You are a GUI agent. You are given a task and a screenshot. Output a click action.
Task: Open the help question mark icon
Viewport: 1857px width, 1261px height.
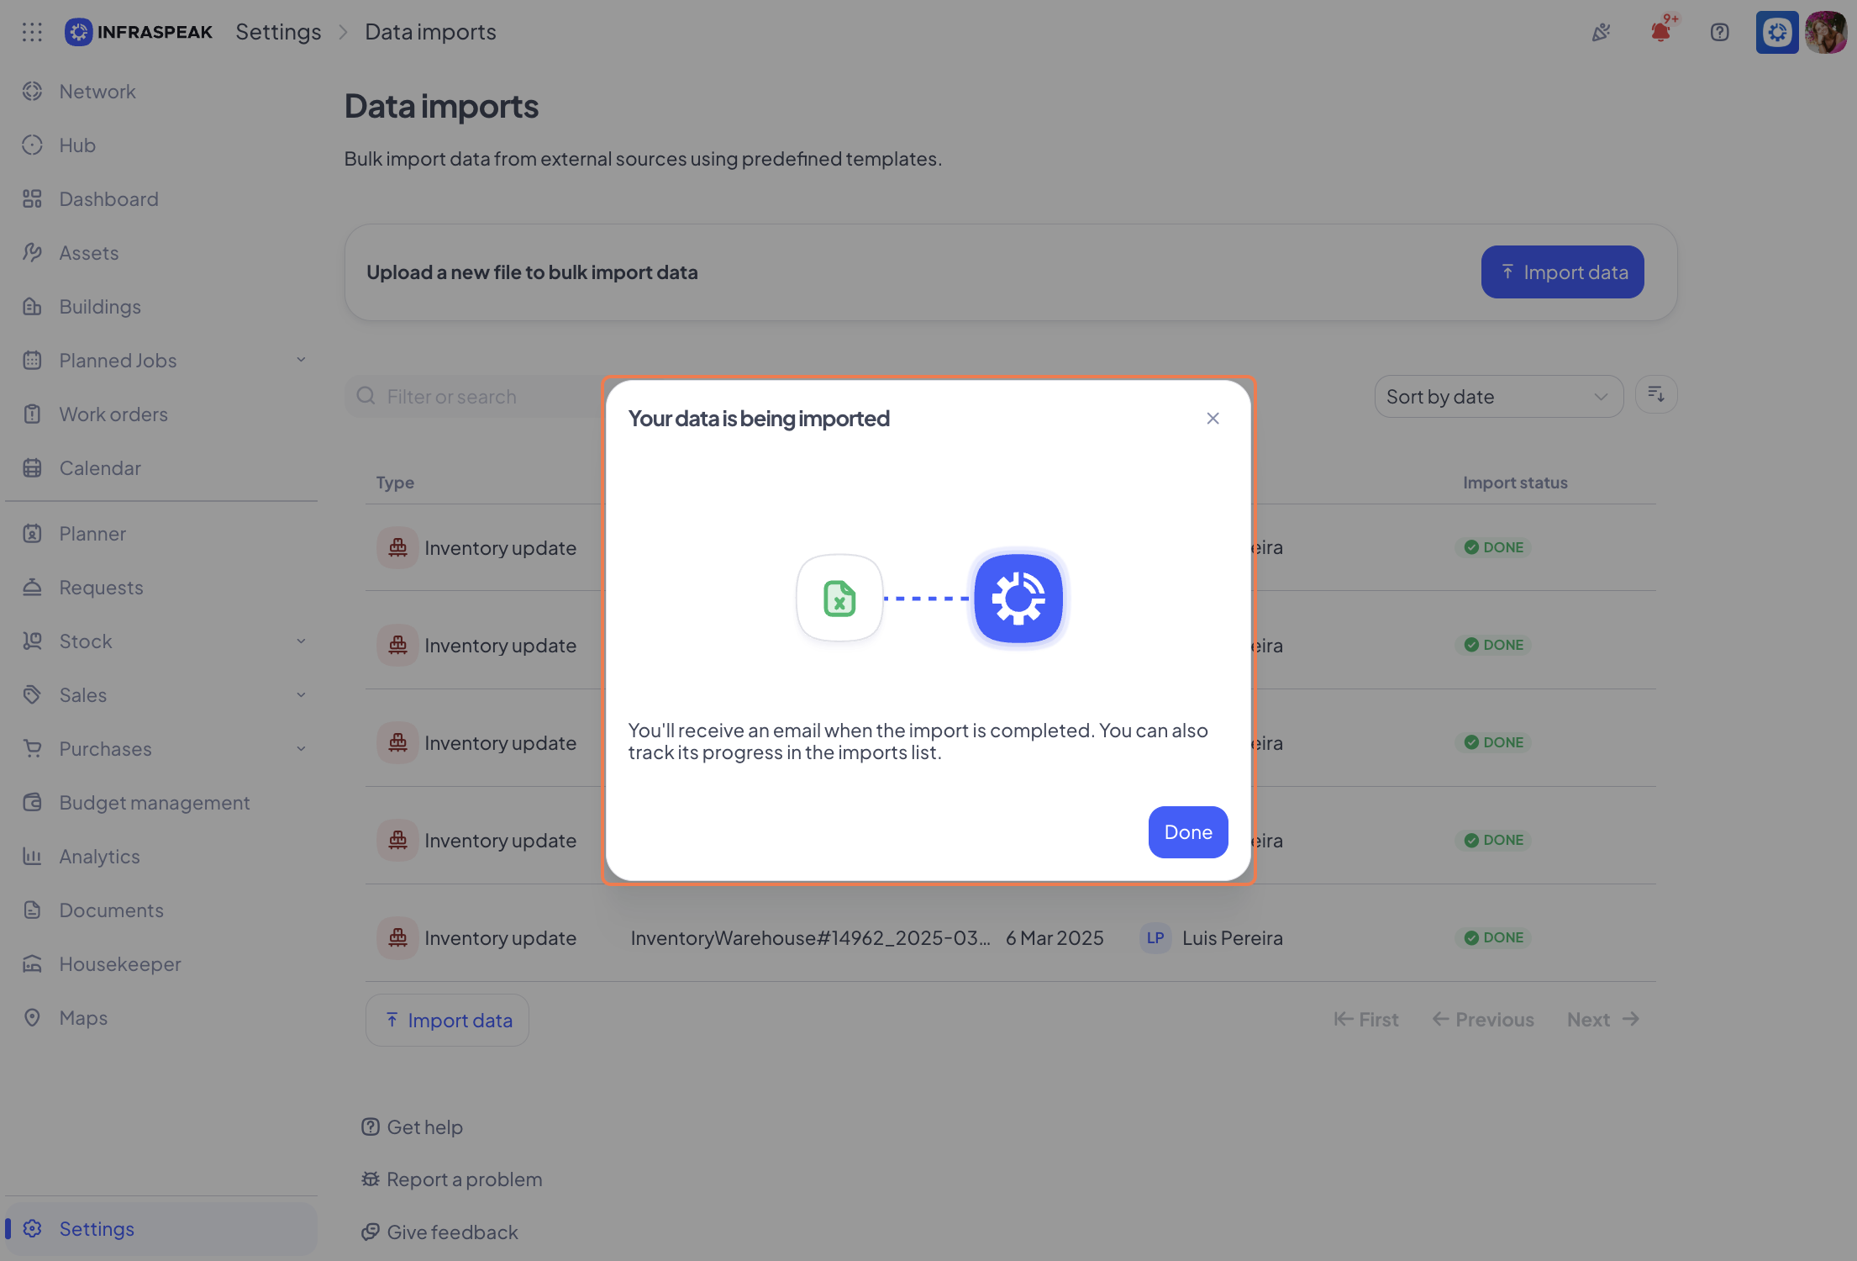click(1719, 32)
